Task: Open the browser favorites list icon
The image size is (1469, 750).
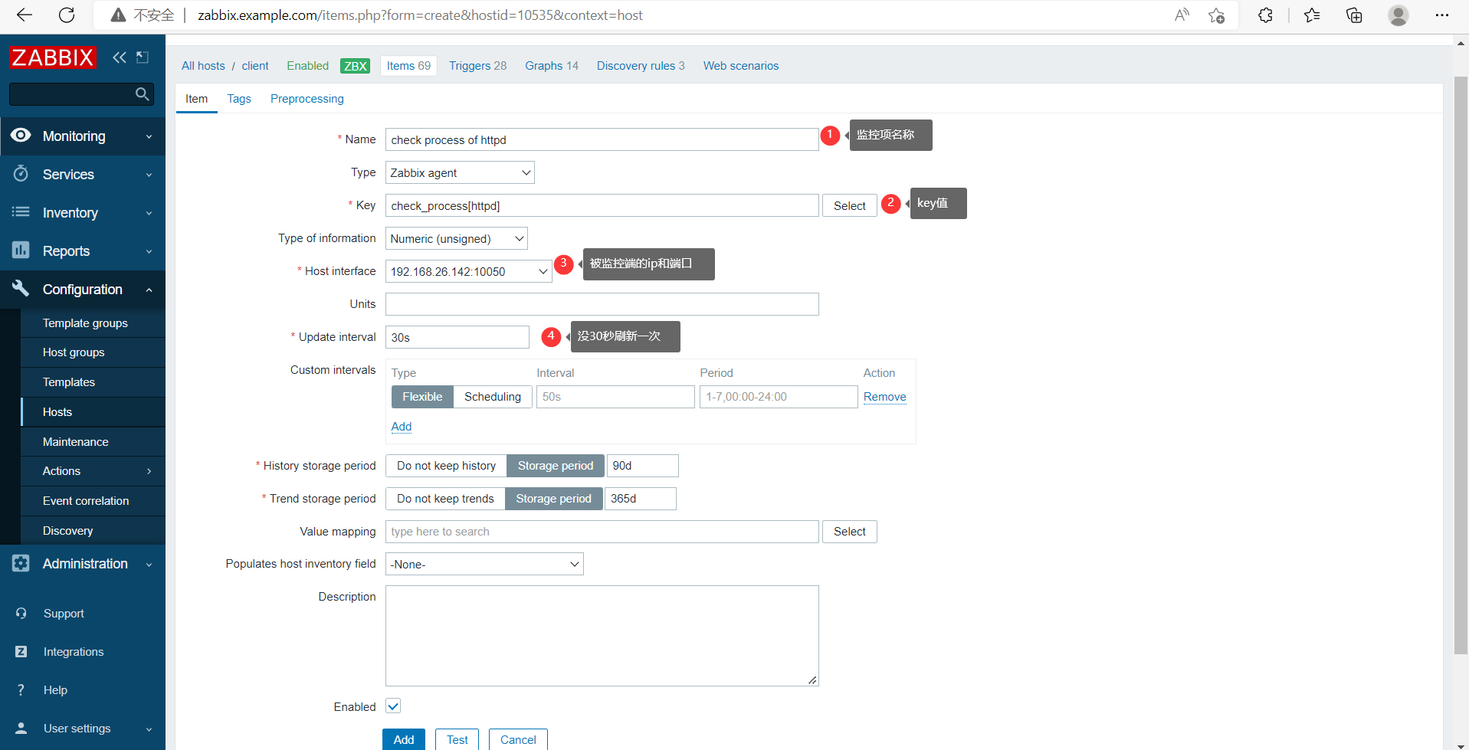Action: point(1312,15)
